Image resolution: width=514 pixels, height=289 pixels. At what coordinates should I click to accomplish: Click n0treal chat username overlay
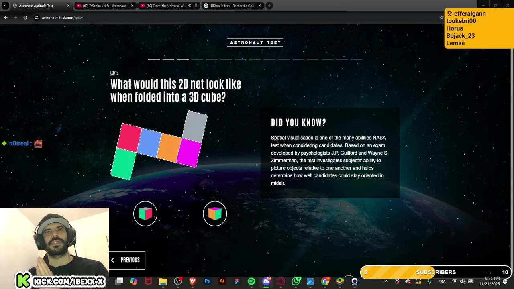tap(19, 143)
